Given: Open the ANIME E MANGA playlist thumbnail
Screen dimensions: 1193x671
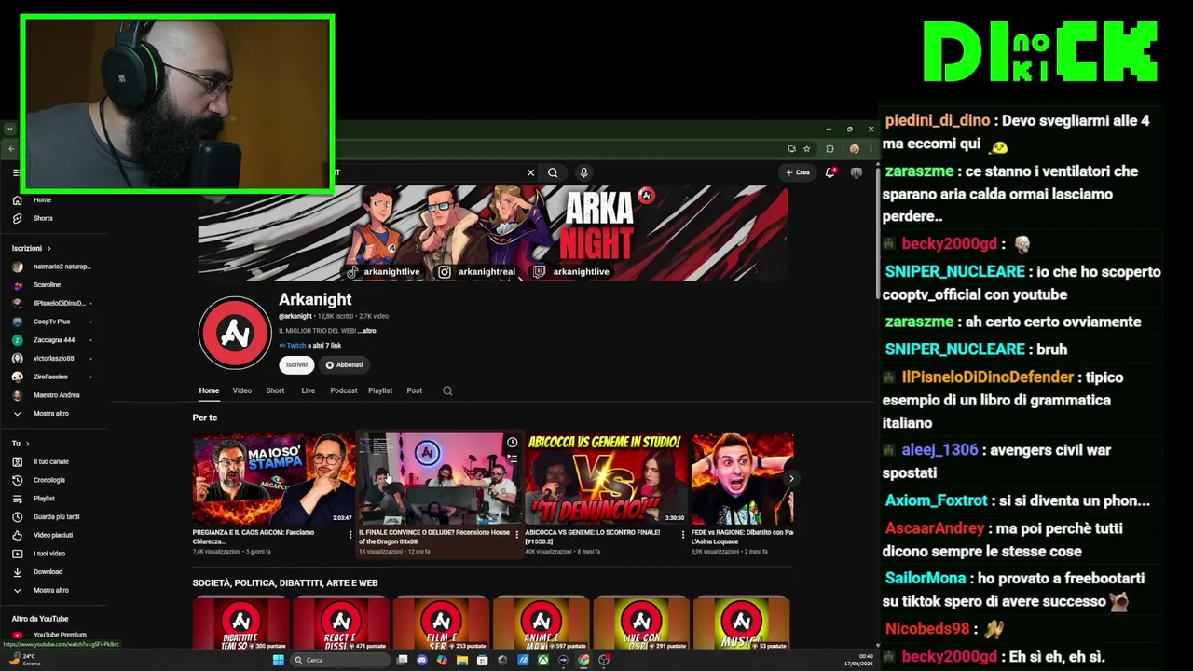Looking at the screenshot, I should 541,623.
